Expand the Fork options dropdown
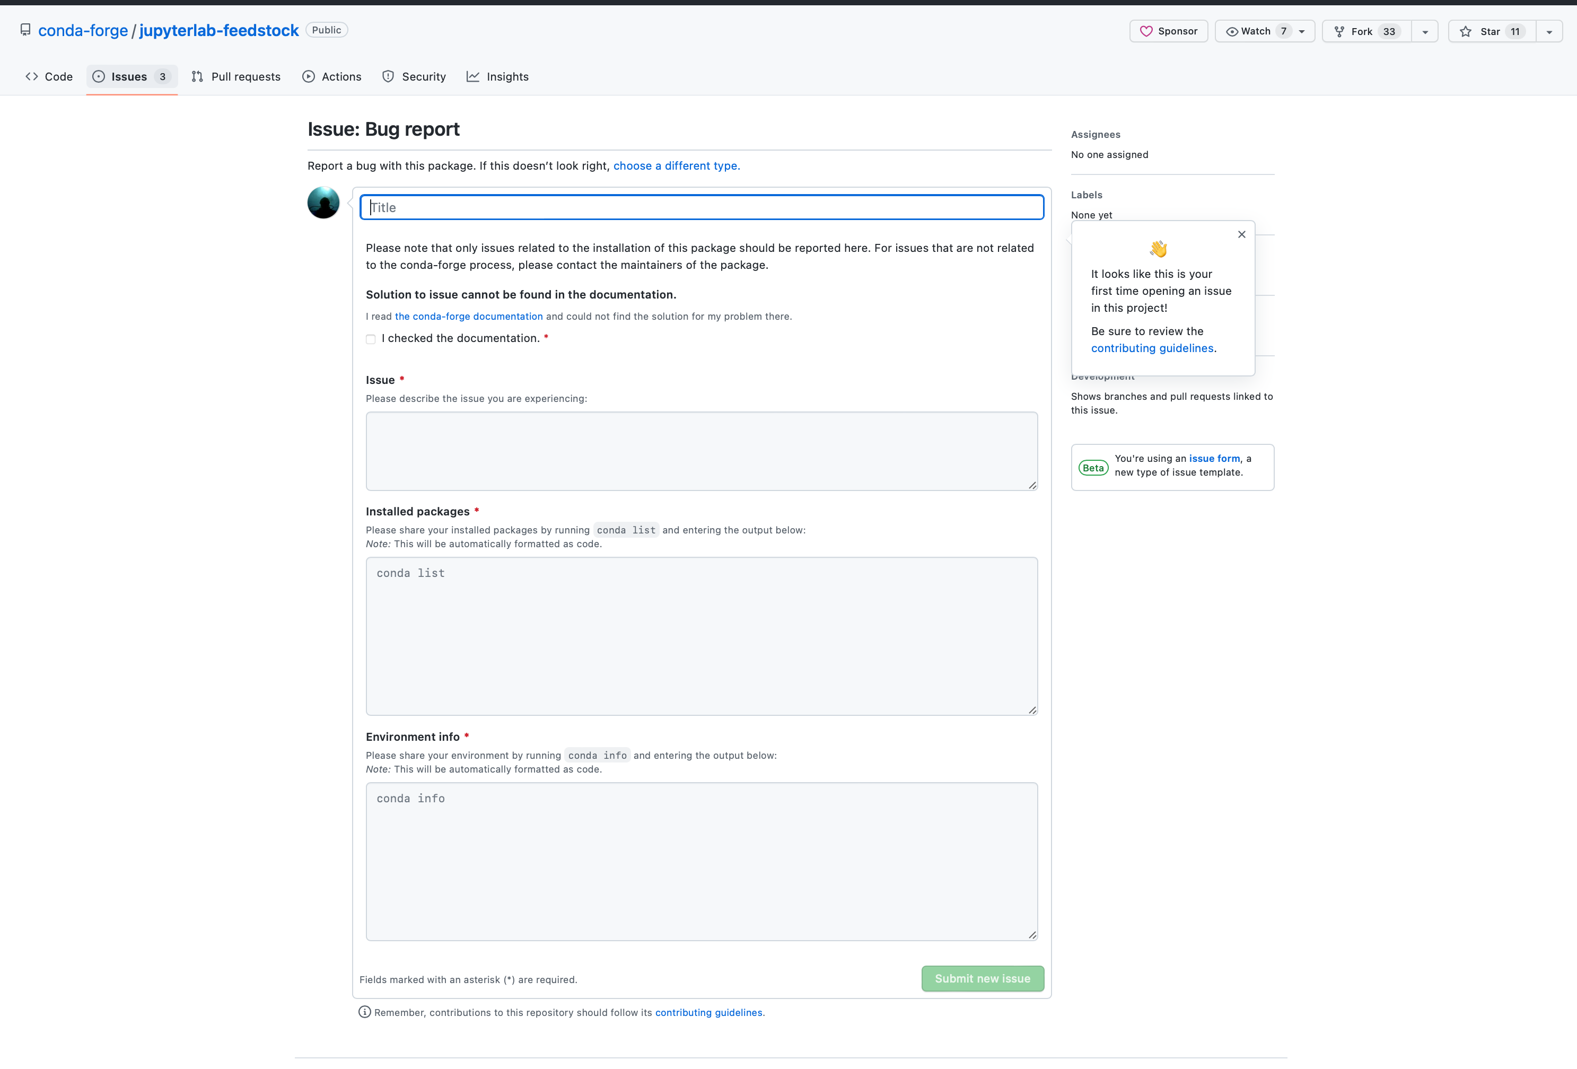 [x=1425, y=32]
